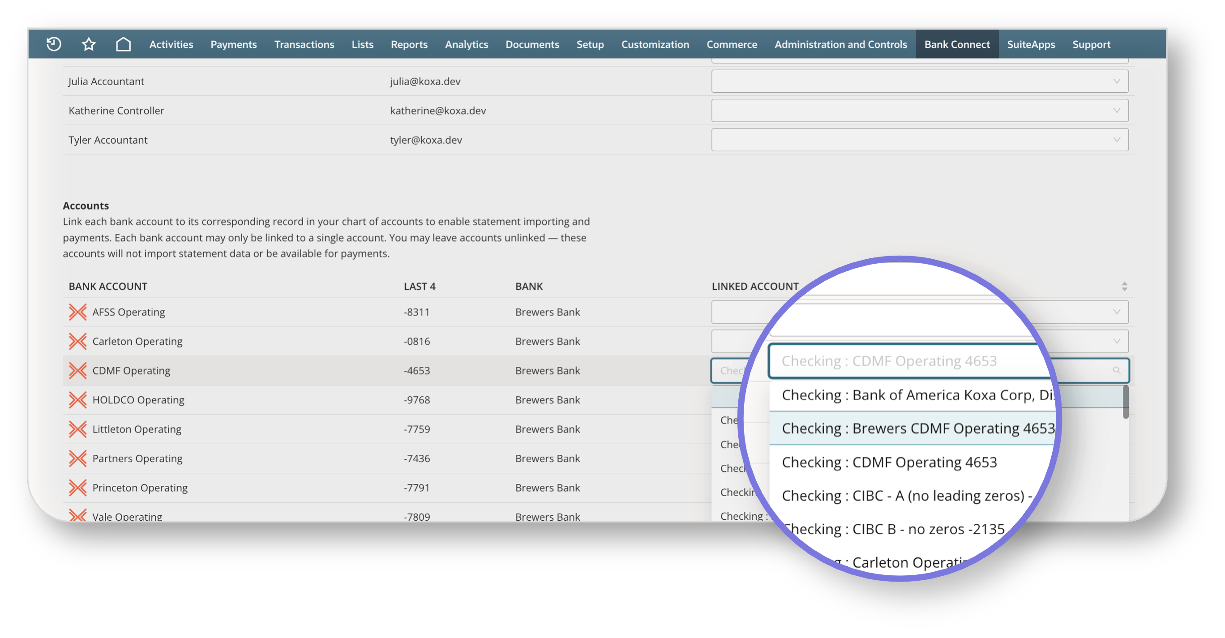The image size is (1225, 638).
Task: Click the LINKED ACCOUNT column header
Action: [755, 286]
